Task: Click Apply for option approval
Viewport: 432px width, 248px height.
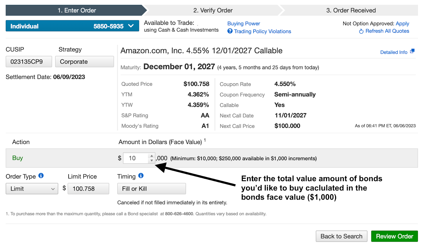Action: click(x=402, y=24)
